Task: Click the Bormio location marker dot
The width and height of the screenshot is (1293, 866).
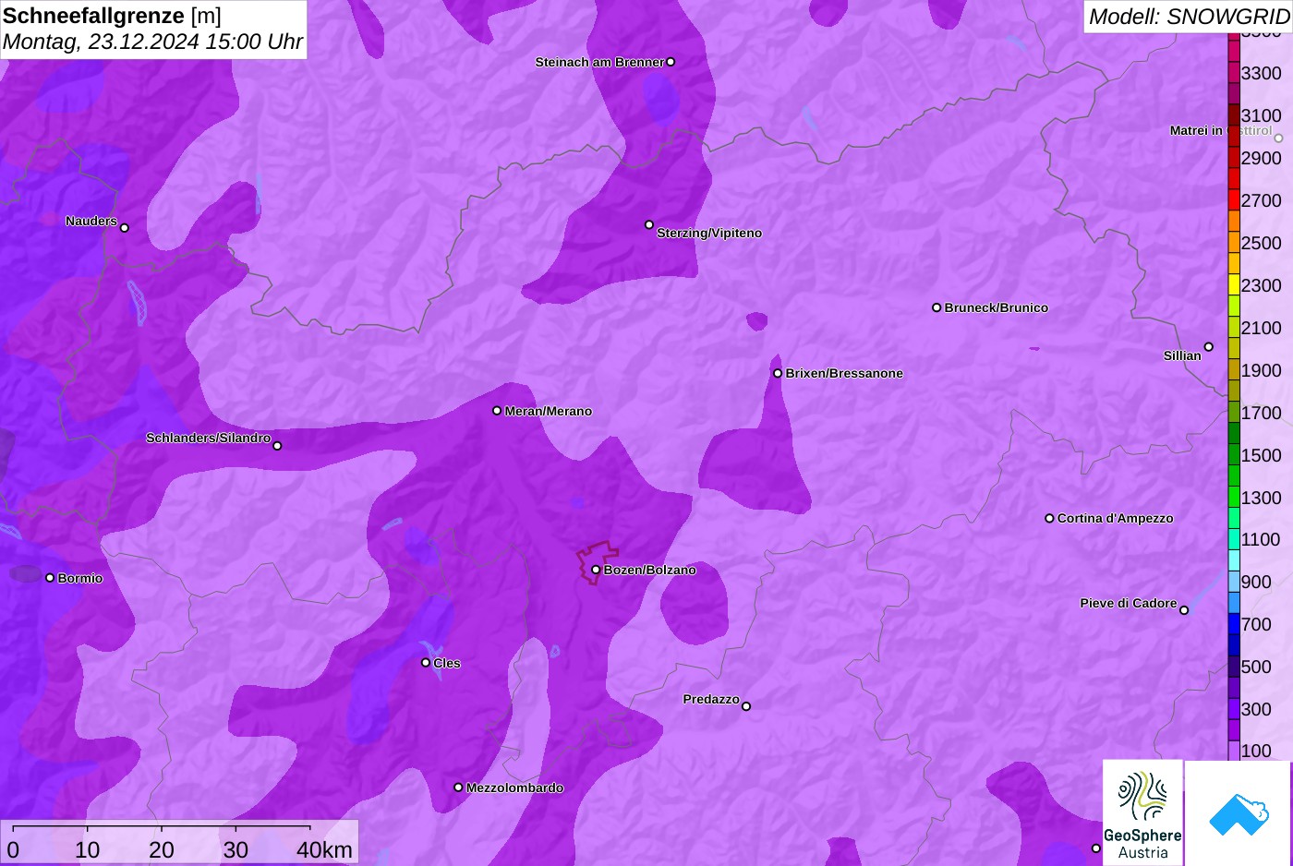Action: (50, 578)
